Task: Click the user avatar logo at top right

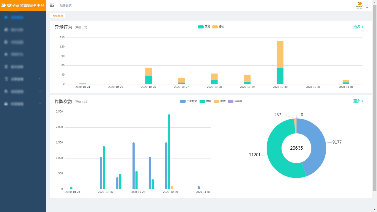Action: point(359,5)
